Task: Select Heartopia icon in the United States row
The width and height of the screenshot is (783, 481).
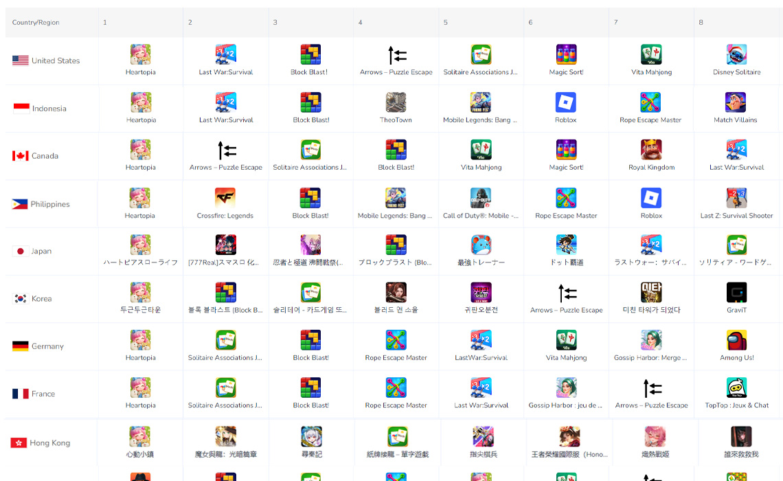Action: coord(140,55)
